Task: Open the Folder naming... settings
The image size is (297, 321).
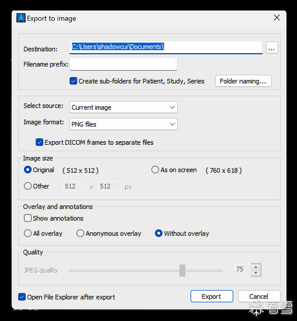Action: pyautogui.click(x=243, y=81)
